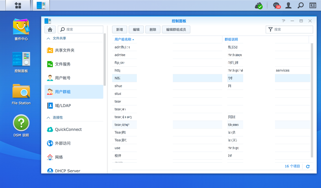The width and height of the screenshot is (321, 188).
Task: Select 共享文件夹 in the sidebar
Action: 64,51
